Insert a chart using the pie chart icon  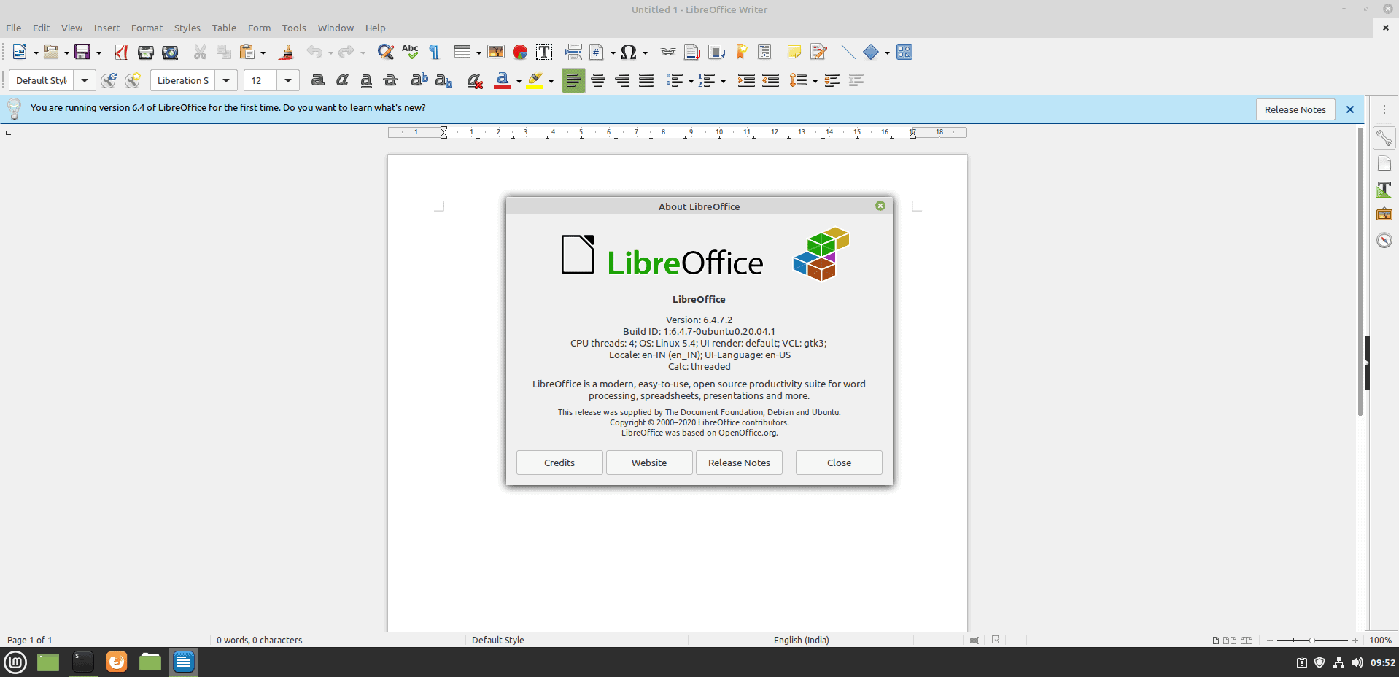520,52
